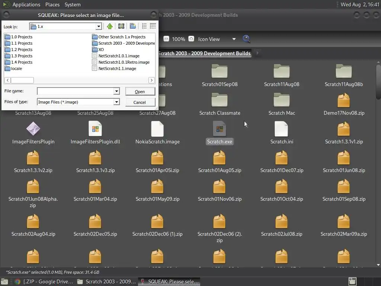This screenshot has width=381, height=286.
Task: Select NetScratch1.0.1Retro.image file
Action: pyautogui.click(x=121, y=62)
